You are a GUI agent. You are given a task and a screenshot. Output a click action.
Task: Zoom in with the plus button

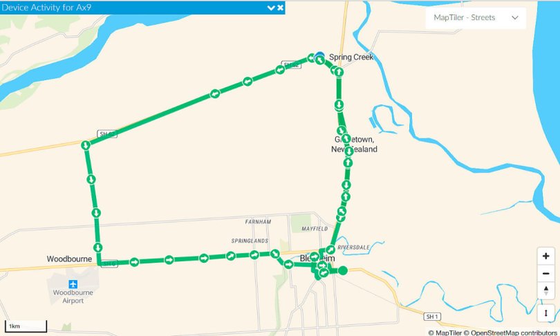(x=545, y=256)
